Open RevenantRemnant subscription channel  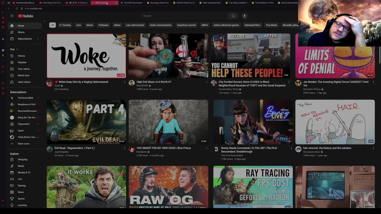[25, 111]
